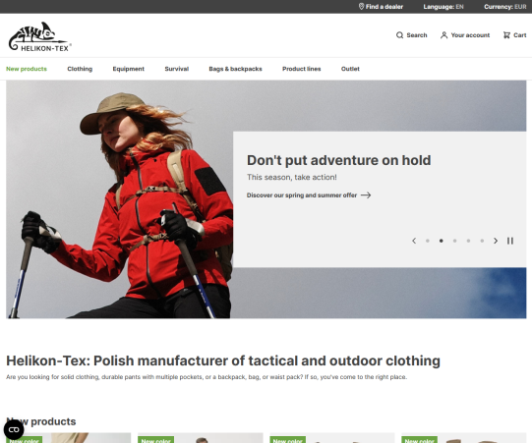Click the Helikon-Tex chameleon logo
The image size is (532, 443).
[39, 36]
